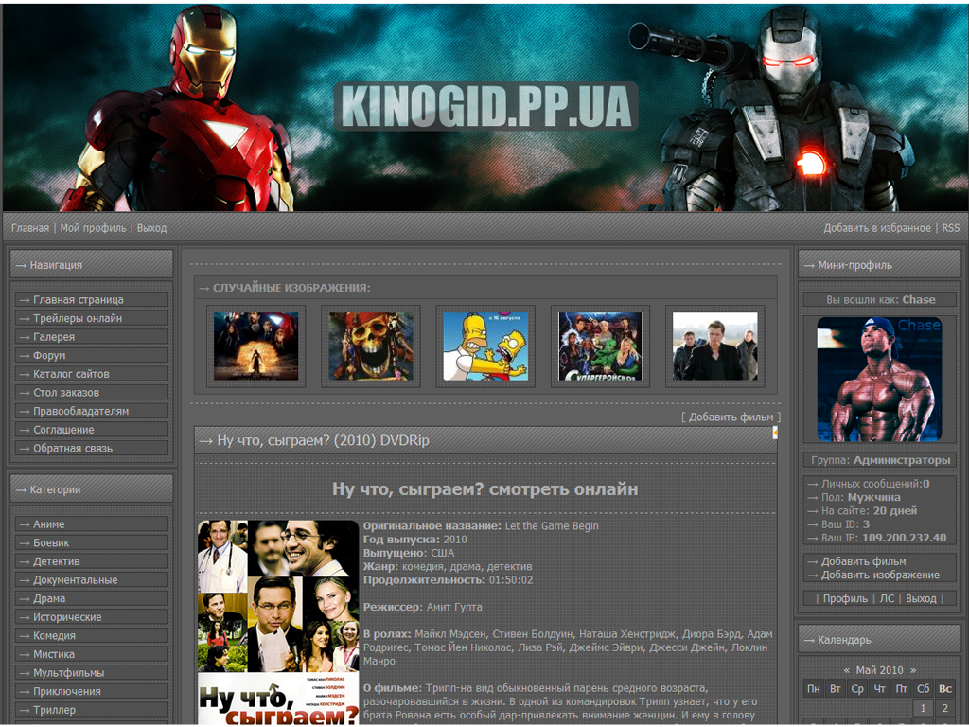Open the Главная link in the top bar
The height and width of the screenshot is (727, 969).
[x=30, y=228]
